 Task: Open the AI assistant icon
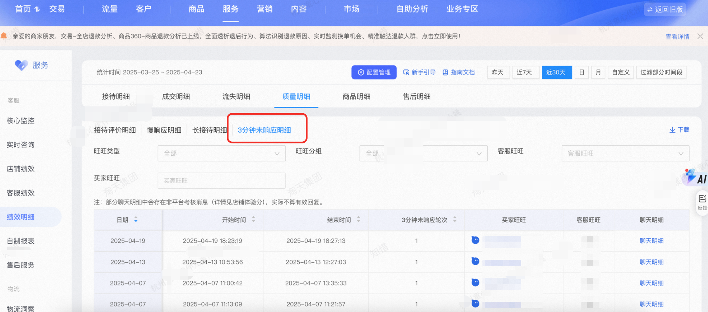[x=695, y=177]
